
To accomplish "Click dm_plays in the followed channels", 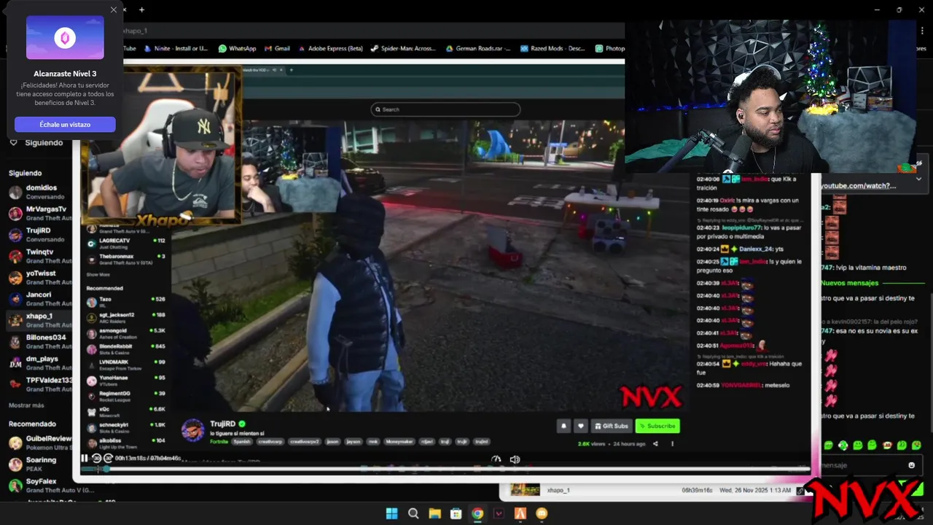I will pos(41,362).
